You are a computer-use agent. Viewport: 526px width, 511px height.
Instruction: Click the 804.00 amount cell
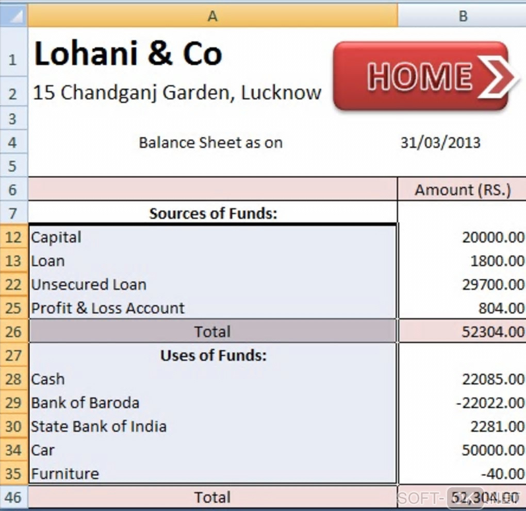click(462, 308)
